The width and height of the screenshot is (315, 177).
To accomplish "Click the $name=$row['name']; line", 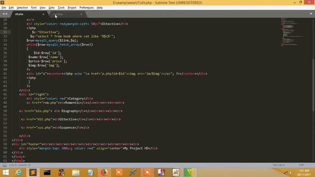I will pyautogui.click(x=46, y=57).
